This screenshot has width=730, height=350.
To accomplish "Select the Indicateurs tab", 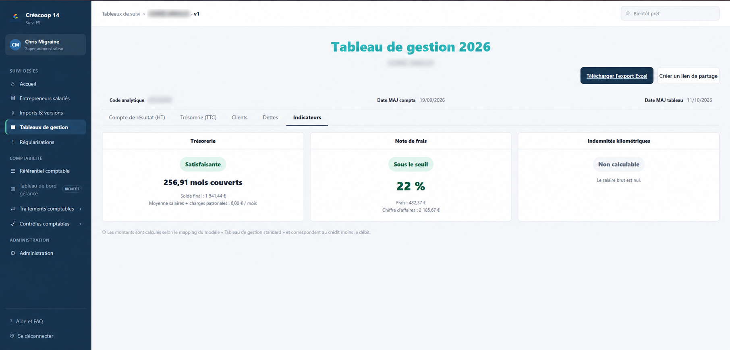I will click(x=307, y=117).
